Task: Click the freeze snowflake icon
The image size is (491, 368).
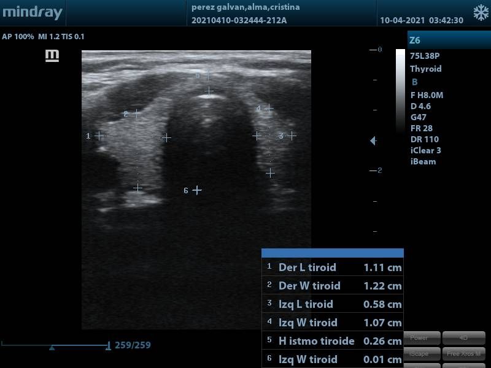Action: (x=481, y=13)
